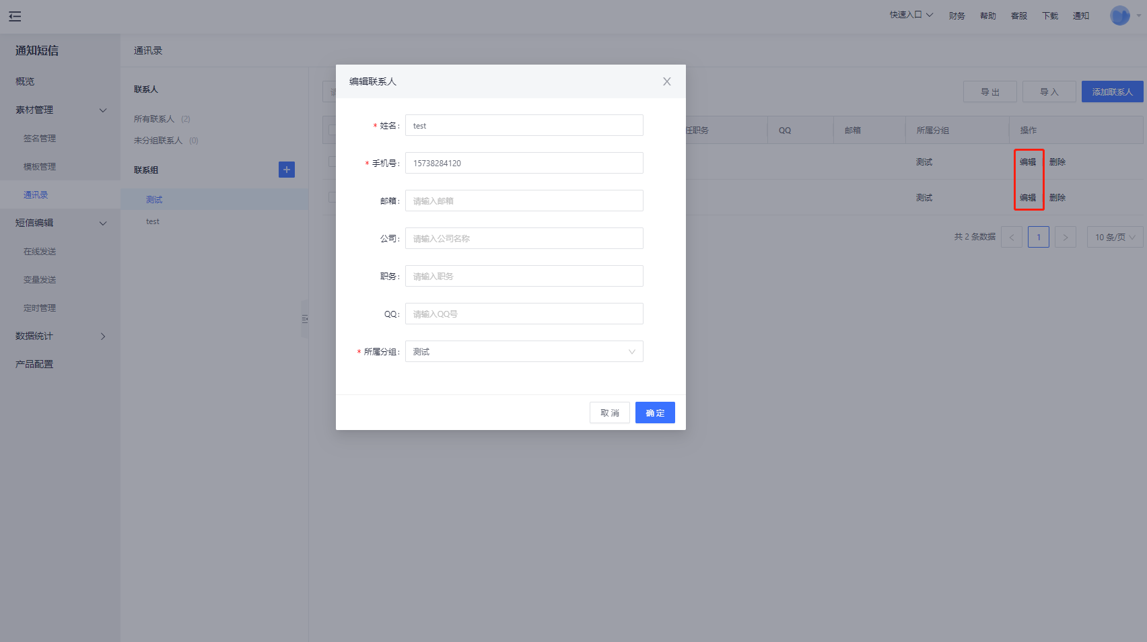Go to the next page arrow
Image resolution: width=1147 pixels, height=642 pixels.
tap(1065, 238)
